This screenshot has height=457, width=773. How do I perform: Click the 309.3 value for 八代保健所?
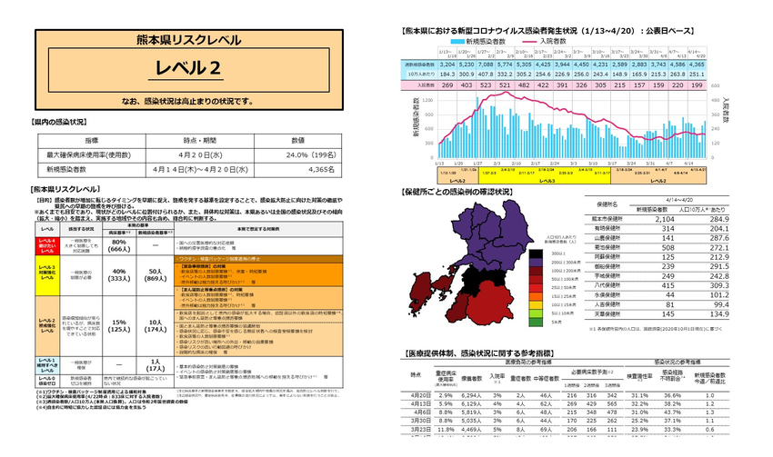pyautogui.click(x=718, y=285)
